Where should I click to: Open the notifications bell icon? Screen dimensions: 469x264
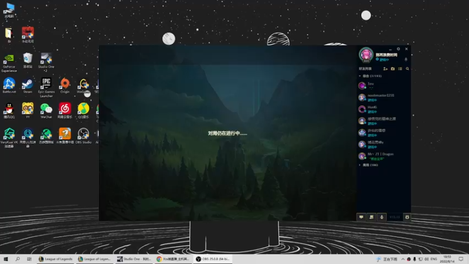(406, 59)
